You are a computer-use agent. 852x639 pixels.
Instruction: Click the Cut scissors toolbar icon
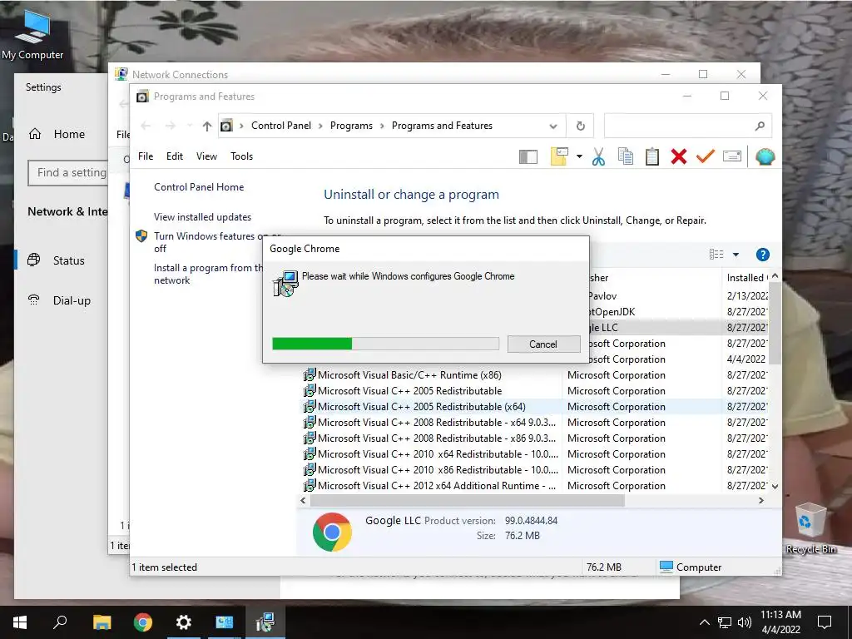pyautogui.click(x=598, y=156)
